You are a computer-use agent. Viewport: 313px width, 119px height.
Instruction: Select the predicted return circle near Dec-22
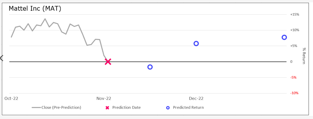point(196,44)
